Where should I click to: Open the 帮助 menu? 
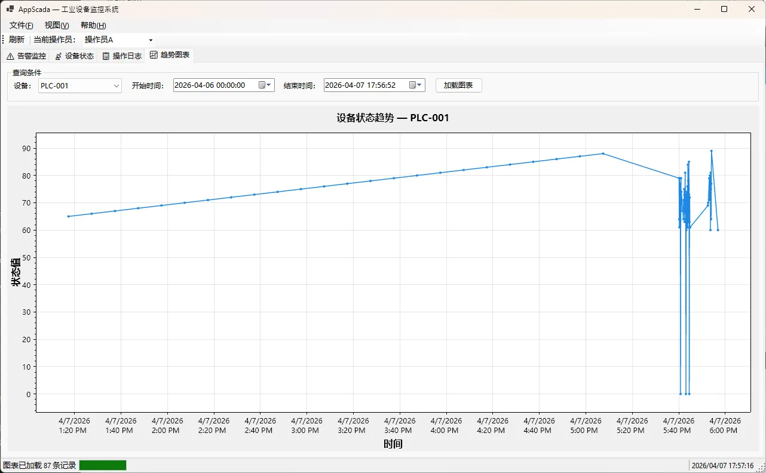coord(93,25)
